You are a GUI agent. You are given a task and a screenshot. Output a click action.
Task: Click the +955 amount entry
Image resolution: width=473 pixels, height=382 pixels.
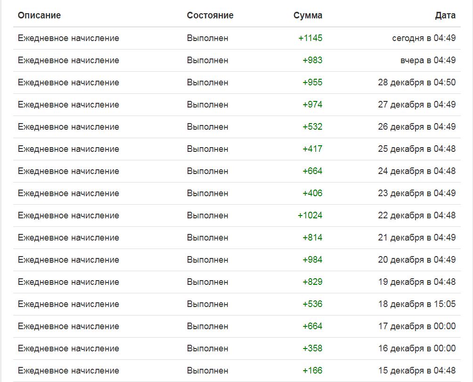coord(312,83)
